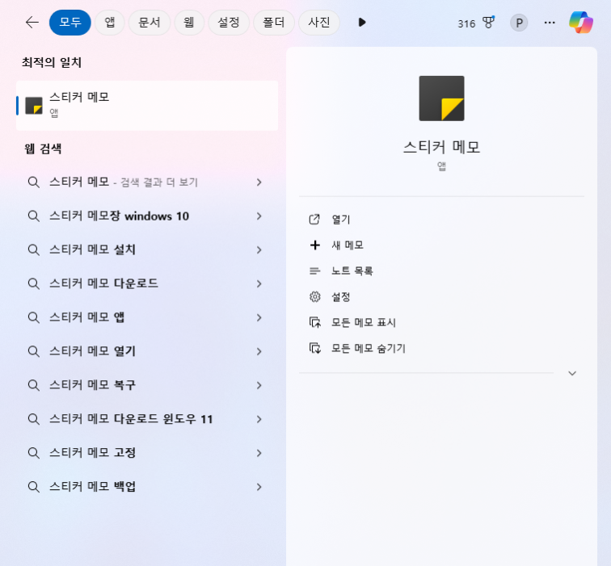Switch to the 설정 filter tab
Viewport: 611px width, 566px height.
[229, 23]
